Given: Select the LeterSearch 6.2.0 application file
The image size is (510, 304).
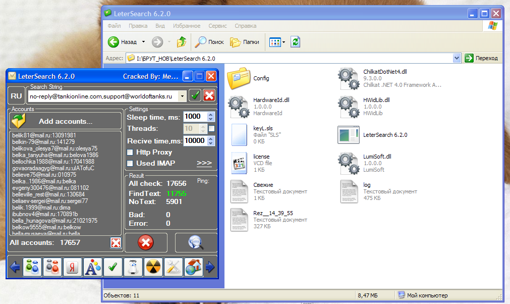Looking at the screenshot, I should point(372,135).
